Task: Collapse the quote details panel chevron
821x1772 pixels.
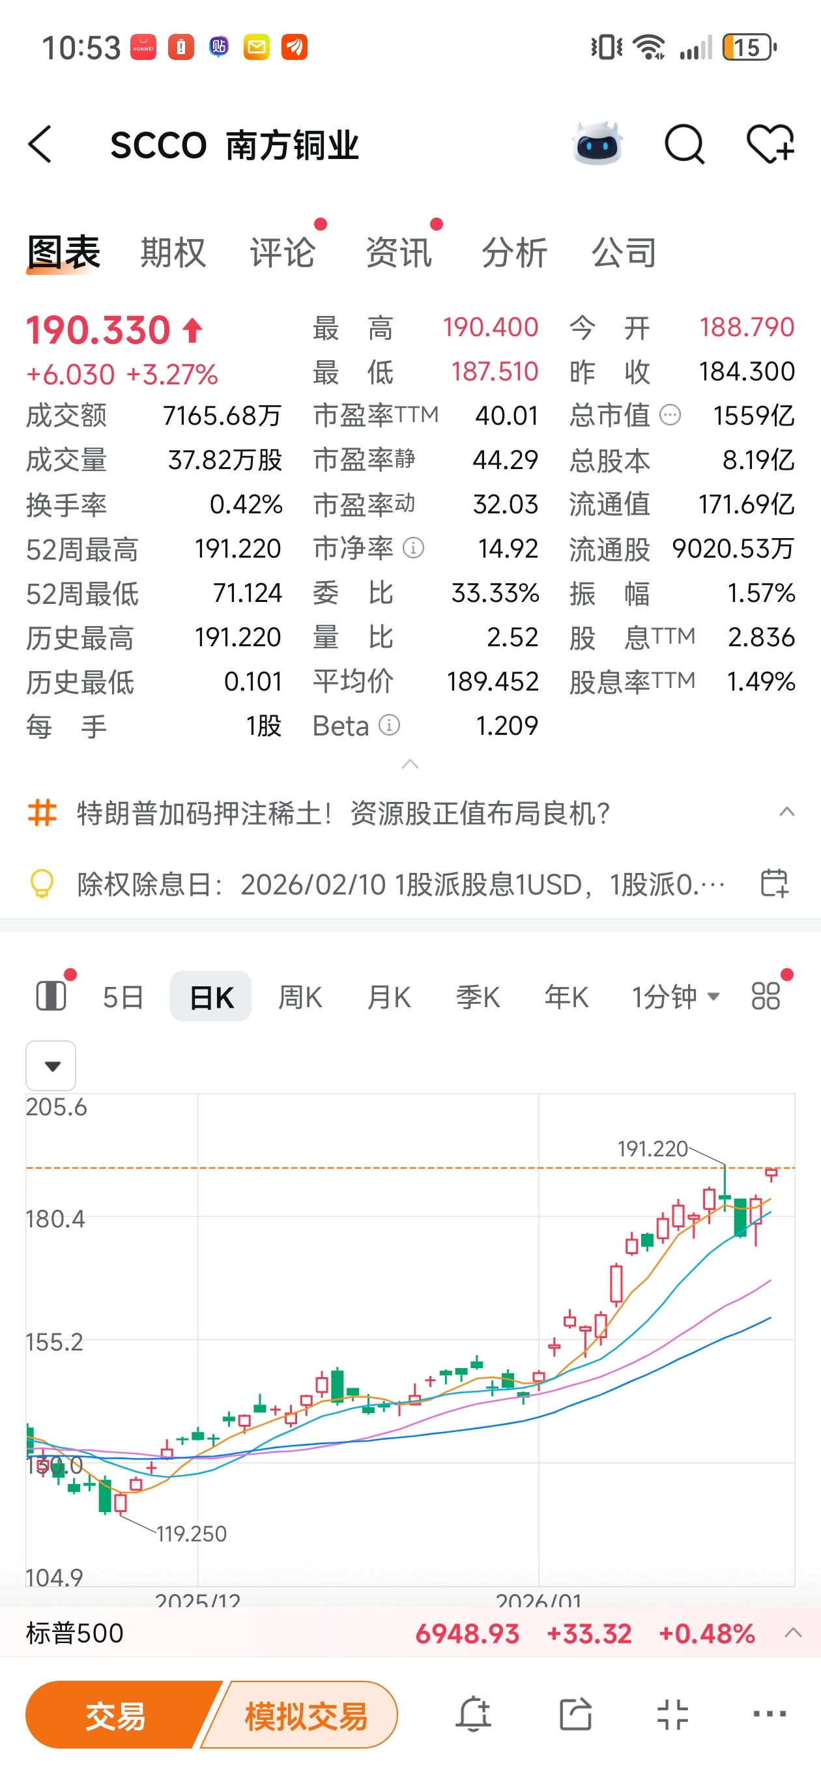Action: tap(410, 764)
